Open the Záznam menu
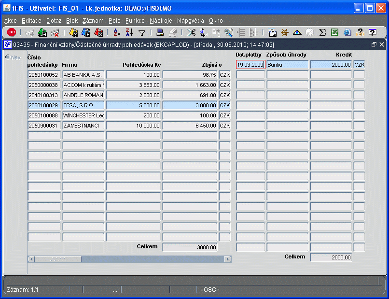Screen dimensions: 389x299 pos(93,21)
